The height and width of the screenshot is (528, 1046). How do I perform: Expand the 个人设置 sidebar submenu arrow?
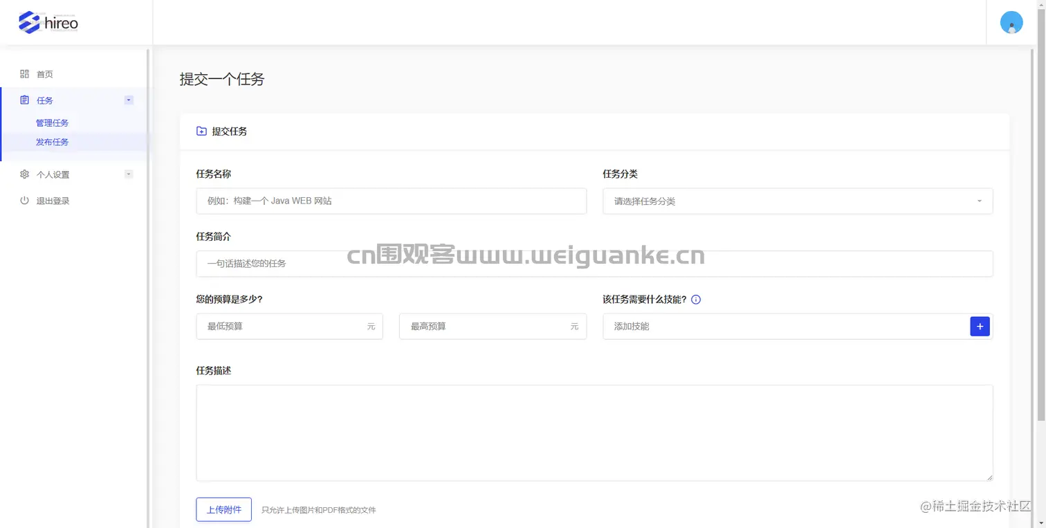click(129, 174)
